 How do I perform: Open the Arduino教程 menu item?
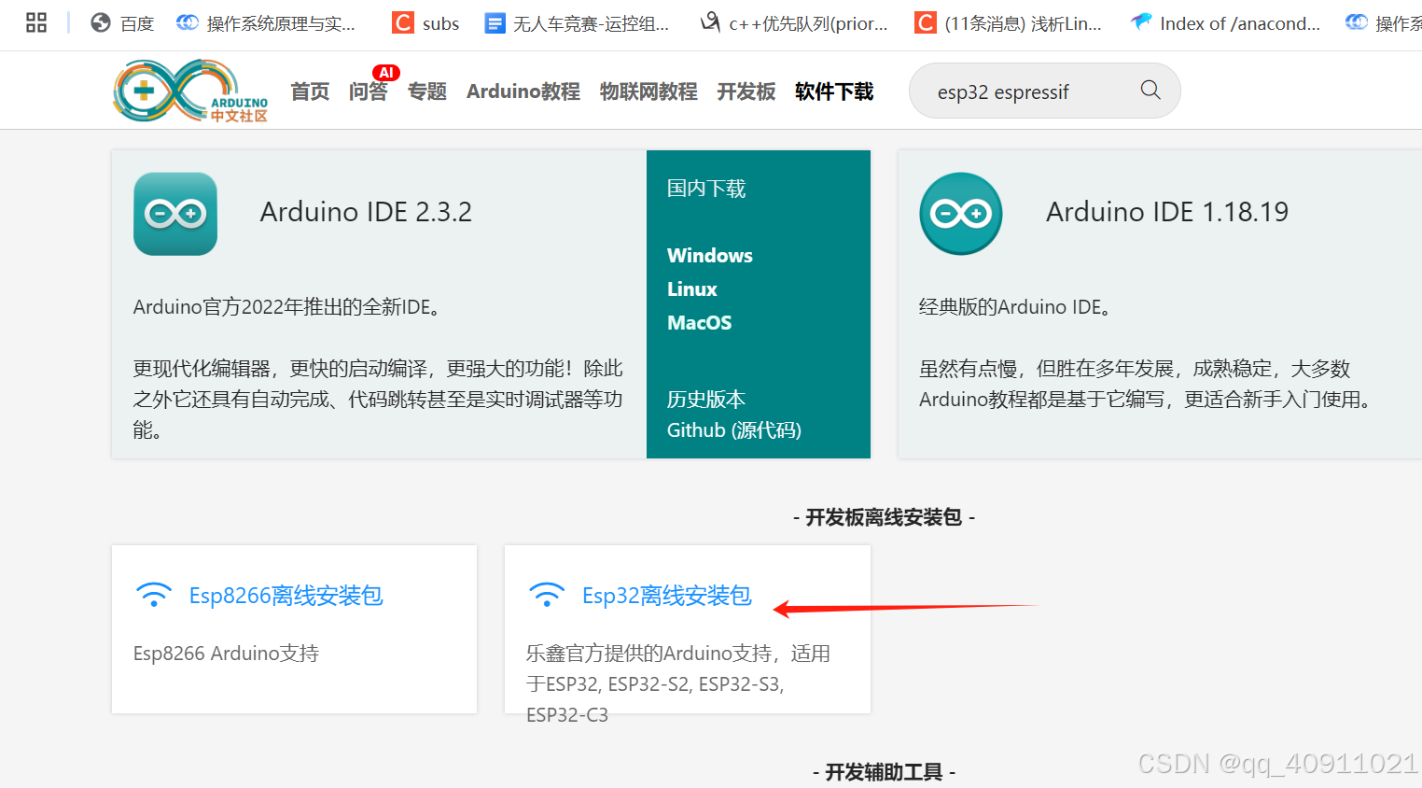tap(523, 91)
